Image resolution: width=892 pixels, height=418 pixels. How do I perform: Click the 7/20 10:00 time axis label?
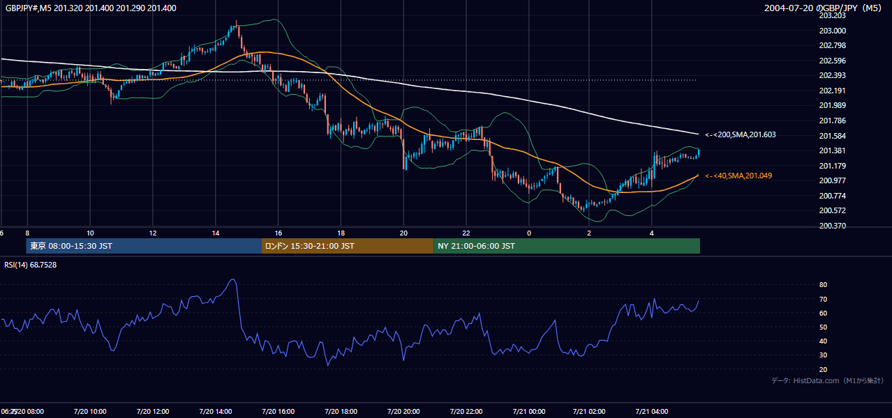pyautogui.click(x=89, y=412)
